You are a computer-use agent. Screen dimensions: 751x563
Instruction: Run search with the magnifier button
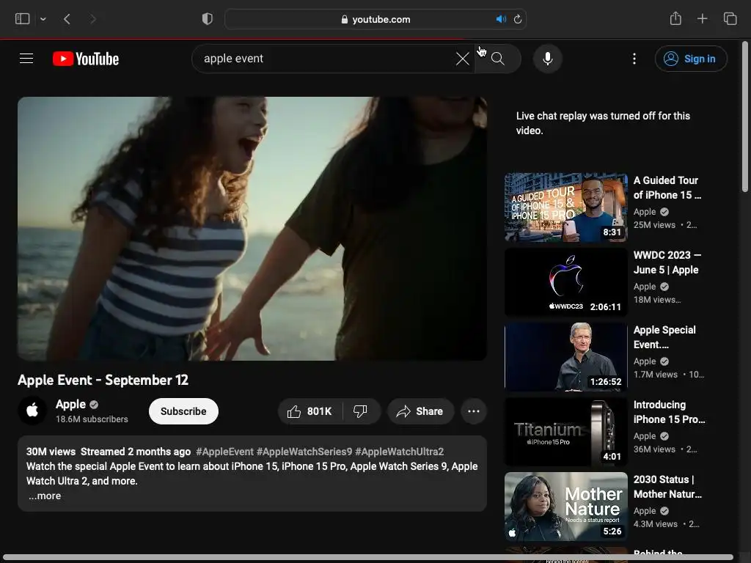[498, 59]
